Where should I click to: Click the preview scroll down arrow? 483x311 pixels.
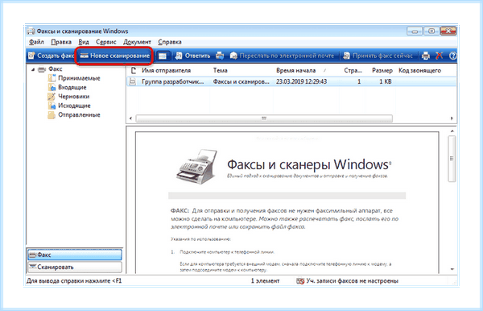point(452,269)
